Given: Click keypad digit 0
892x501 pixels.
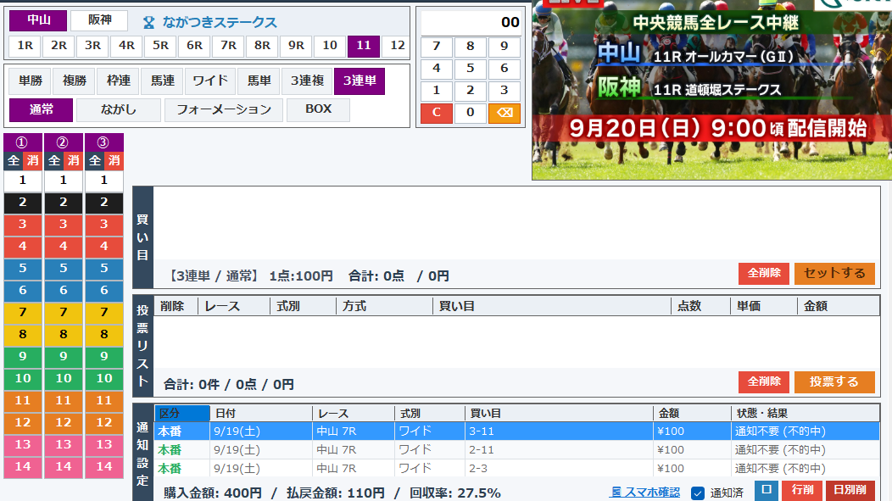Looking at the screenshot, I should (470, 113).
